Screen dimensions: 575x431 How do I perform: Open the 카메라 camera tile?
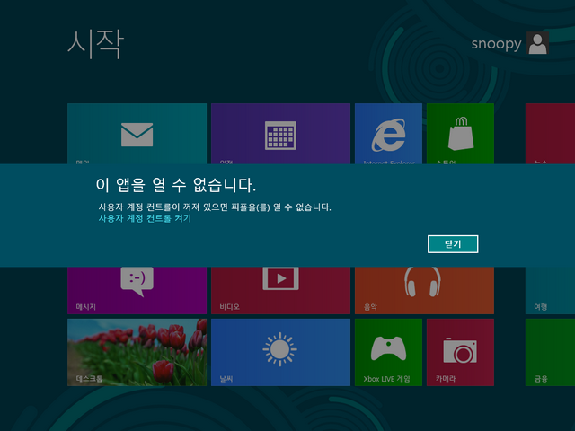coord(460,352)
